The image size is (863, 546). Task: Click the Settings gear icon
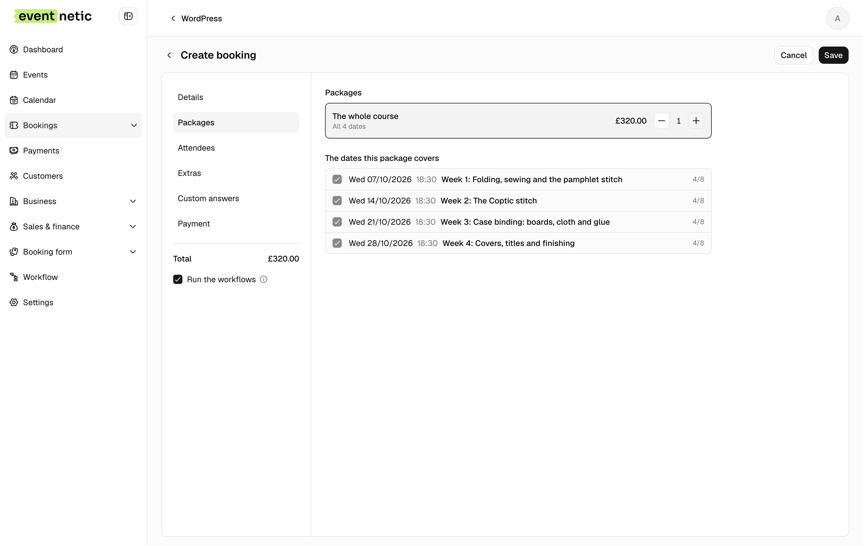tap(14, 302)
